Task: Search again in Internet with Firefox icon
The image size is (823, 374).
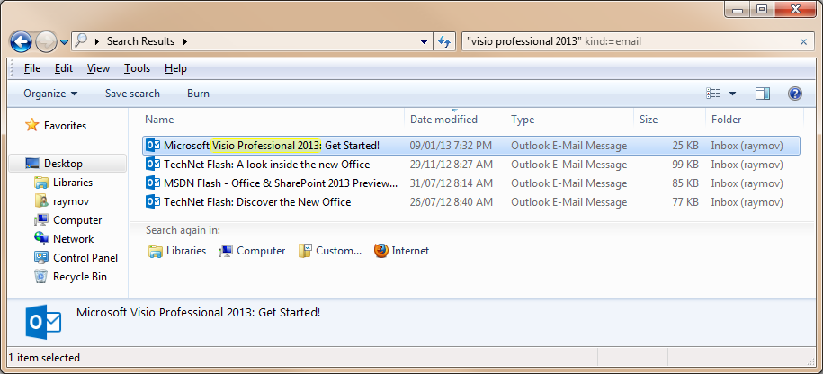Action: click(401, 251)
